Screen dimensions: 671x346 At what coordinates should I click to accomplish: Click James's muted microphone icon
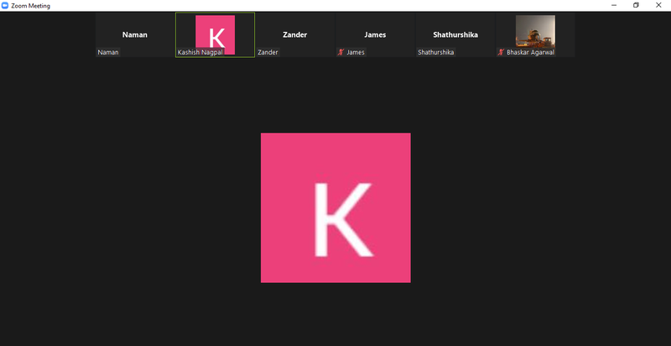(341, 52)
